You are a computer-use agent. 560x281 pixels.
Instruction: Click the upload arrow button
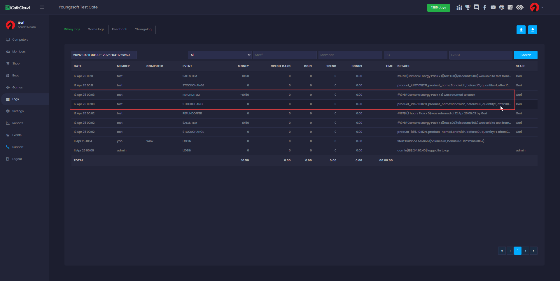tap(521, 30)
